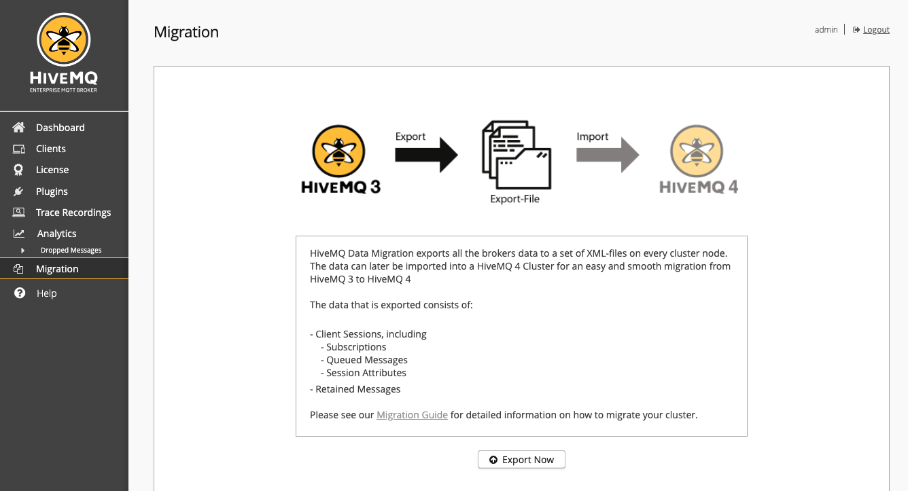Click the '- Subscriptions' line

pyautogui.click(x=353, y=347)
